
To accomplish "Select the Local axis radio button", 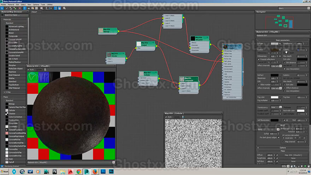I will (x=283, y=138).
